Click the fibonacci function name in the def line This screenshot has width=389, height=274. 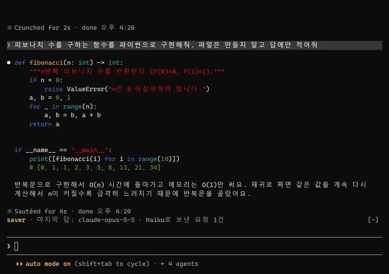46,62
